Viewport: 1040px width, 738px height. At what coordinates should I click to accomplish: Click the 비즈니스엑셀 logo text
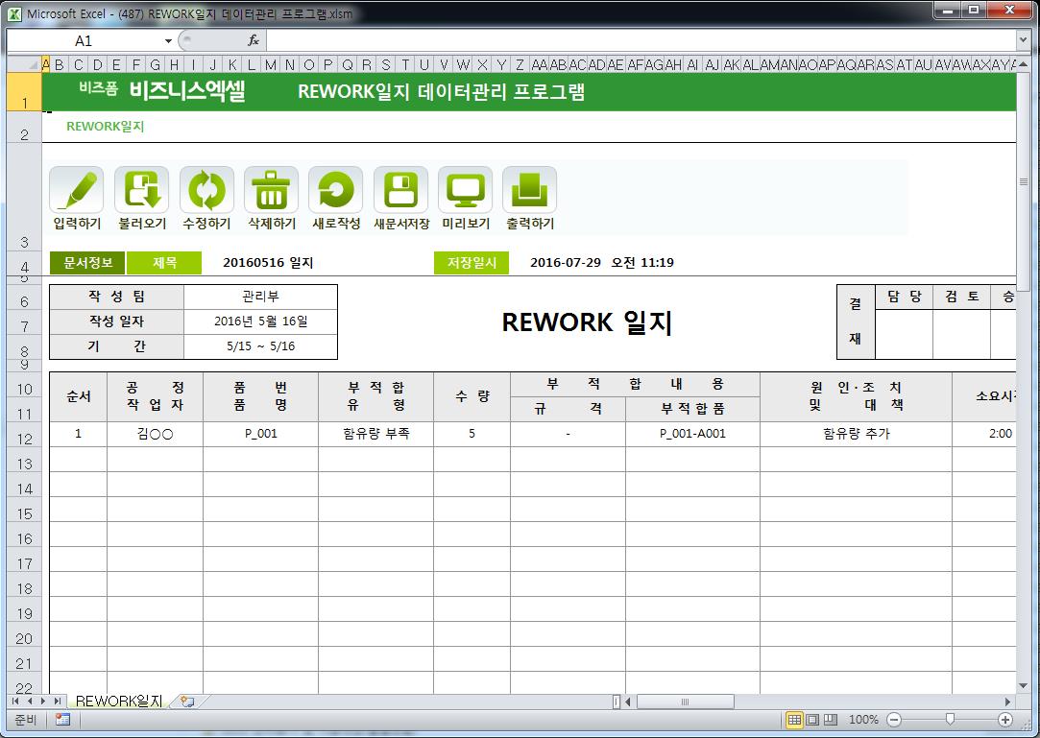tap(187, 91)
